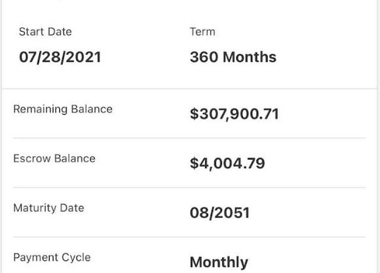Screen dimensions: 380x273
Task: Click the Remaining Balance label
Action: 63,109
